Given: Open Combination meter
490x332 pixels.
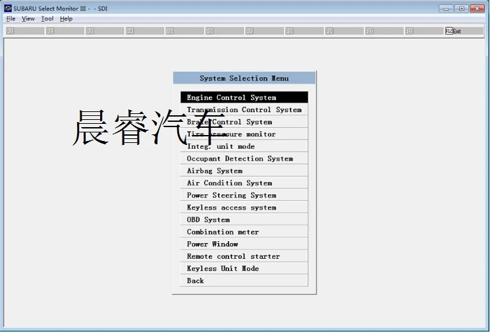Looking at the screenshot, I should tap(244, 232).
